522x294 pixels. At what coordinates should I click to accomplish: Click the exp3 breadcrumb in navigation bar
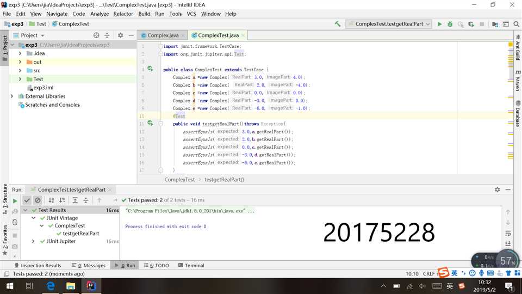point(14,24)
